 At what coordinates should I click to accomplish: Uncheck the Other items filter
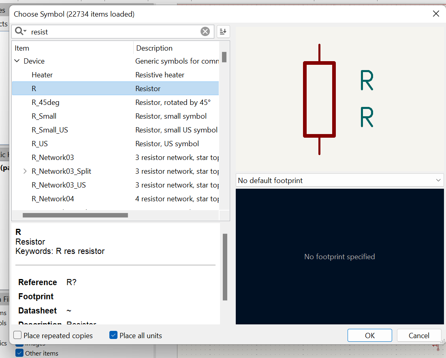(x=19, y=353)
